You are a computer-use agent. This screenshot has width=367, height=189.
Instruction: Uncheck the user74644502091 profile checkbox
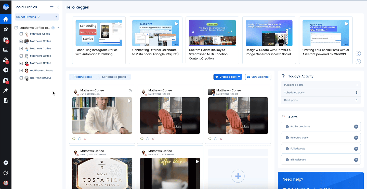(21, 78)
